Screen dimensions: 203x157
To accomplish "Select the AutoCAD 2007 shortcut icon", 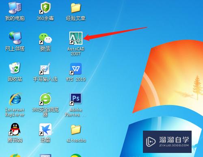I will 76,38.
